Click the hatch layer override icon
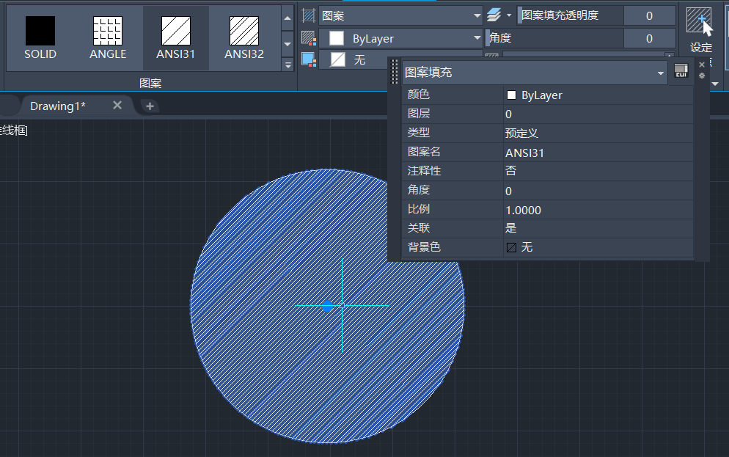Viewport: 729px width, 457px height. [x=494, y=15]
